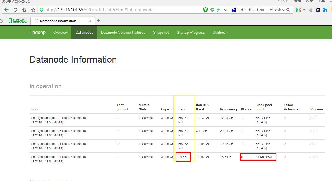This screenshot has height=181, width=332.
Task: Bookmark this page with the star icon
Action: tap(33, 10)
